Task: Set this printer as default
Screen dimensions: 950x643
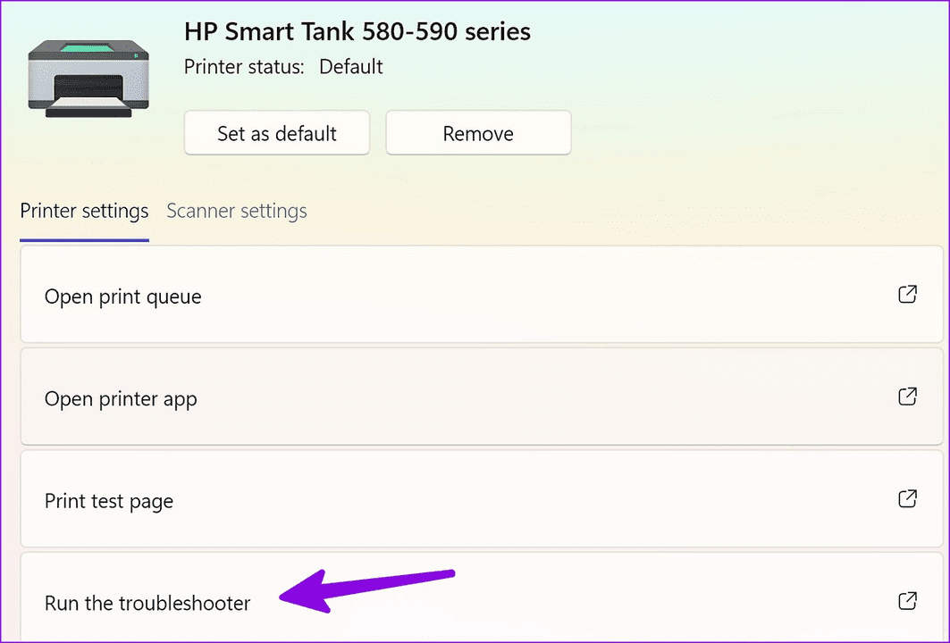Action: click(x=277, y=134)
